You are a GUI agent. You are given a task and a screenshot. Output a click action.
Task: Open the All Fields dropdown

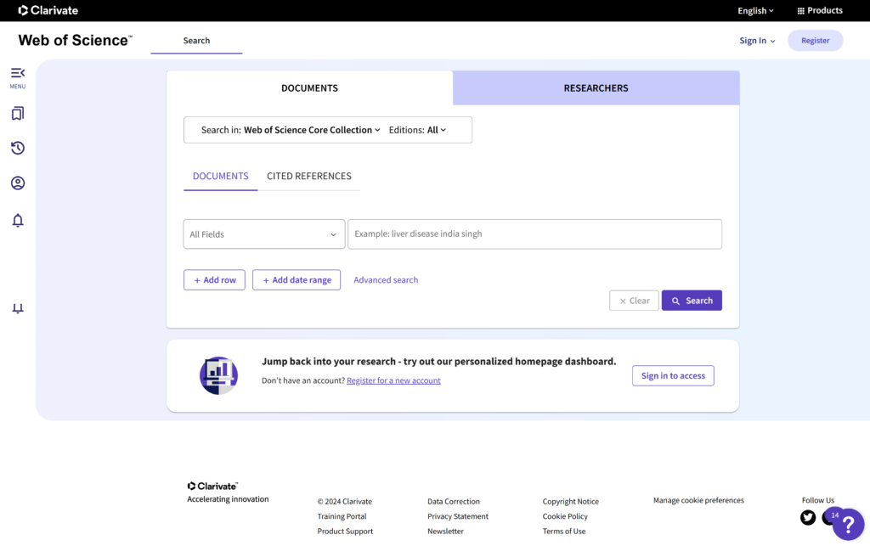tap(263, 234)
